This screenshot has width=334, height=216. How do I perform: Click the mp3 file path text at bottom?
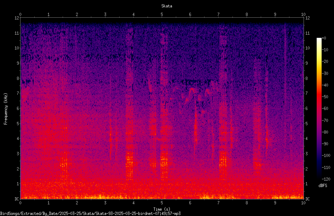tap(90, 214)
